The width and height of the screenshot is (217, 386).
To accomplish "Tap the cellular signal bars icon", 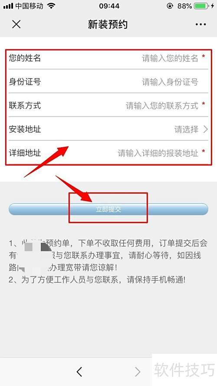I will click(x=8, y=6).
